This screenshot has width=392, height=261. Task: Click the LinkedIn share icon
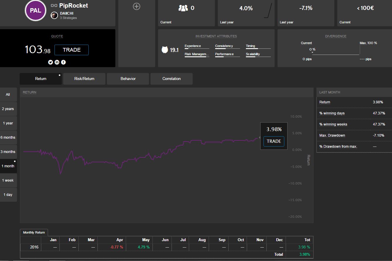pyautogui.click(x=57, y=62)
